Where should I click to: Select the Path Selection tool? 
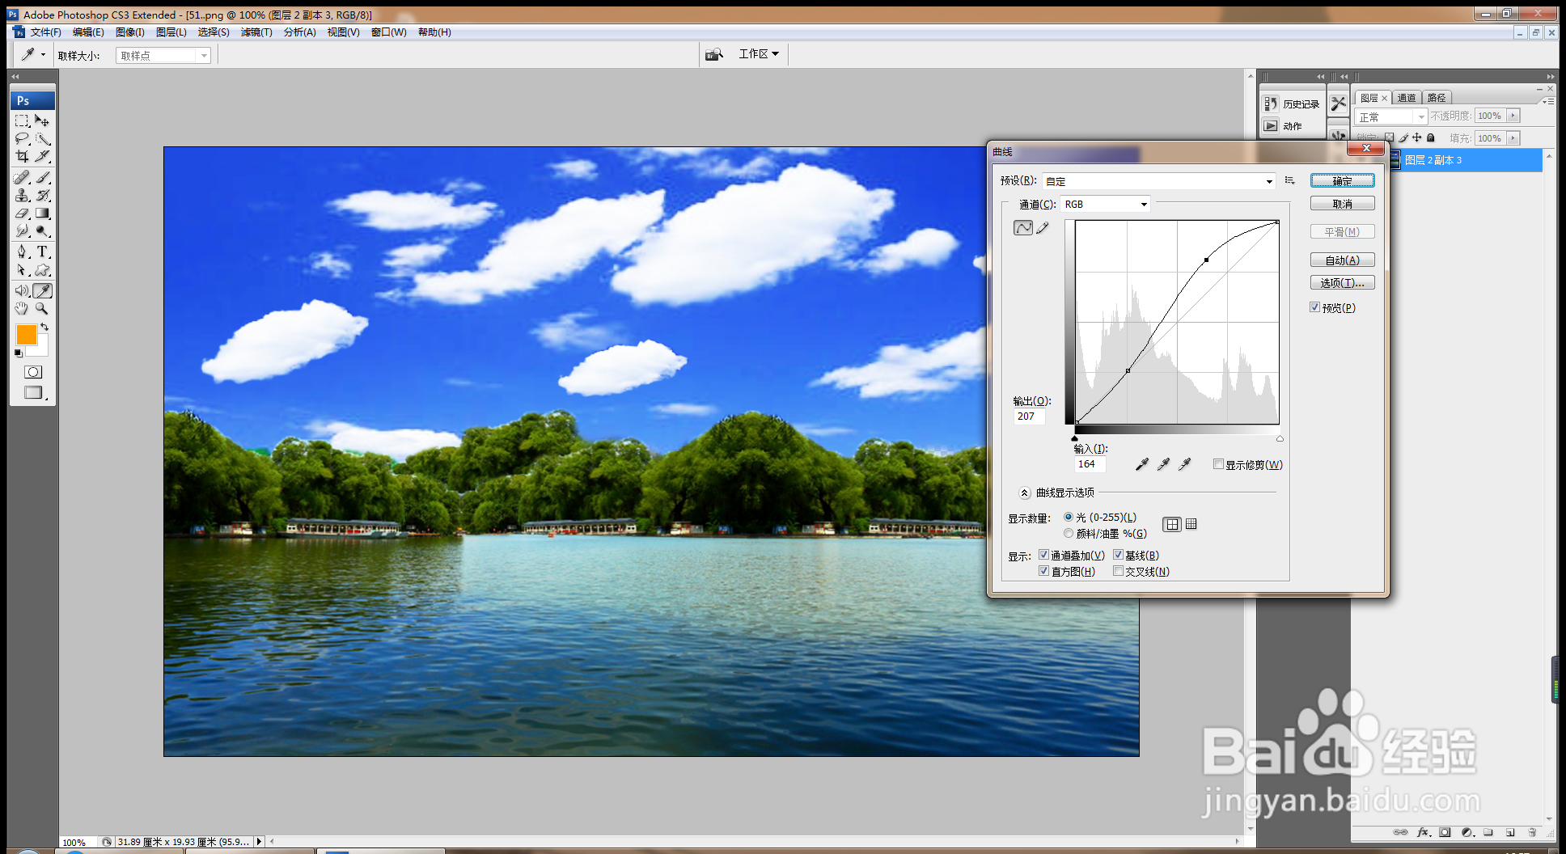pyautogui.click(x=22, y=270)
